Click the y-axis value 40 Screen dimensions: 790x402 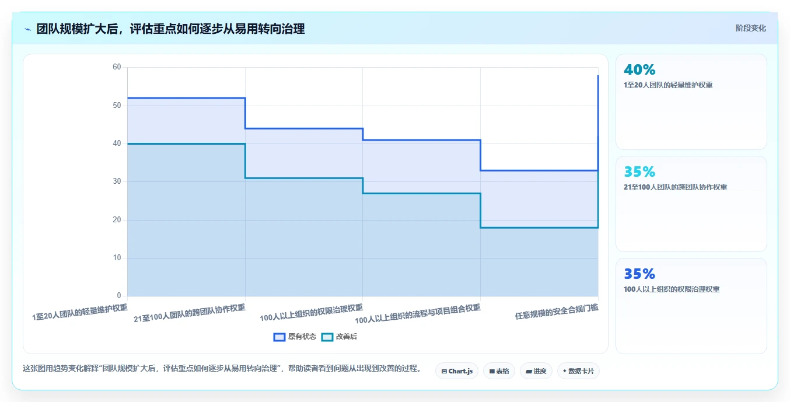[117, 144]
